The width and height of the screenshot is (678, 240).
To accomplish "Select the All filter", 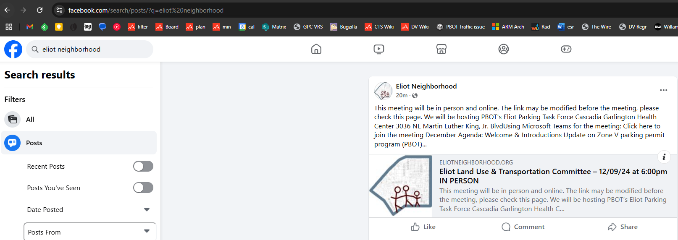I will (30, 120).
